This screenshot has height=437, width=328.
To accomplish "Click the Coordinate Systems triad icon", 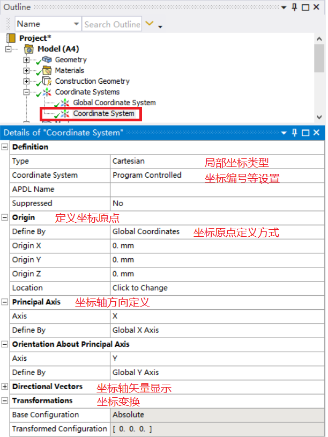I will pos(47,92).
